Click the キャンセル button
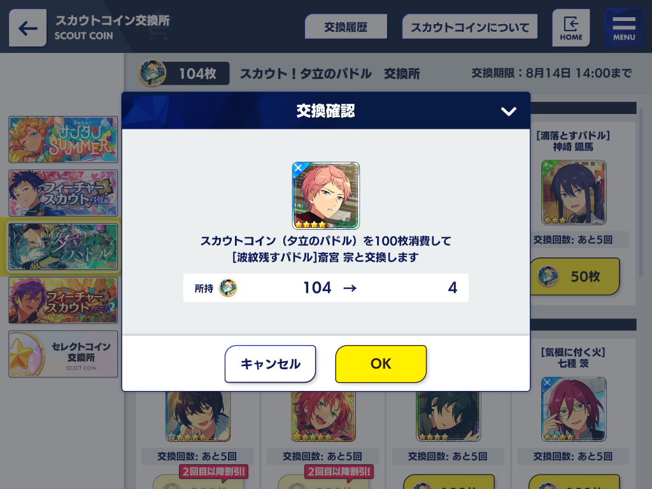The height and width of the screenshot is (489, 652). [x=270, y=364]
